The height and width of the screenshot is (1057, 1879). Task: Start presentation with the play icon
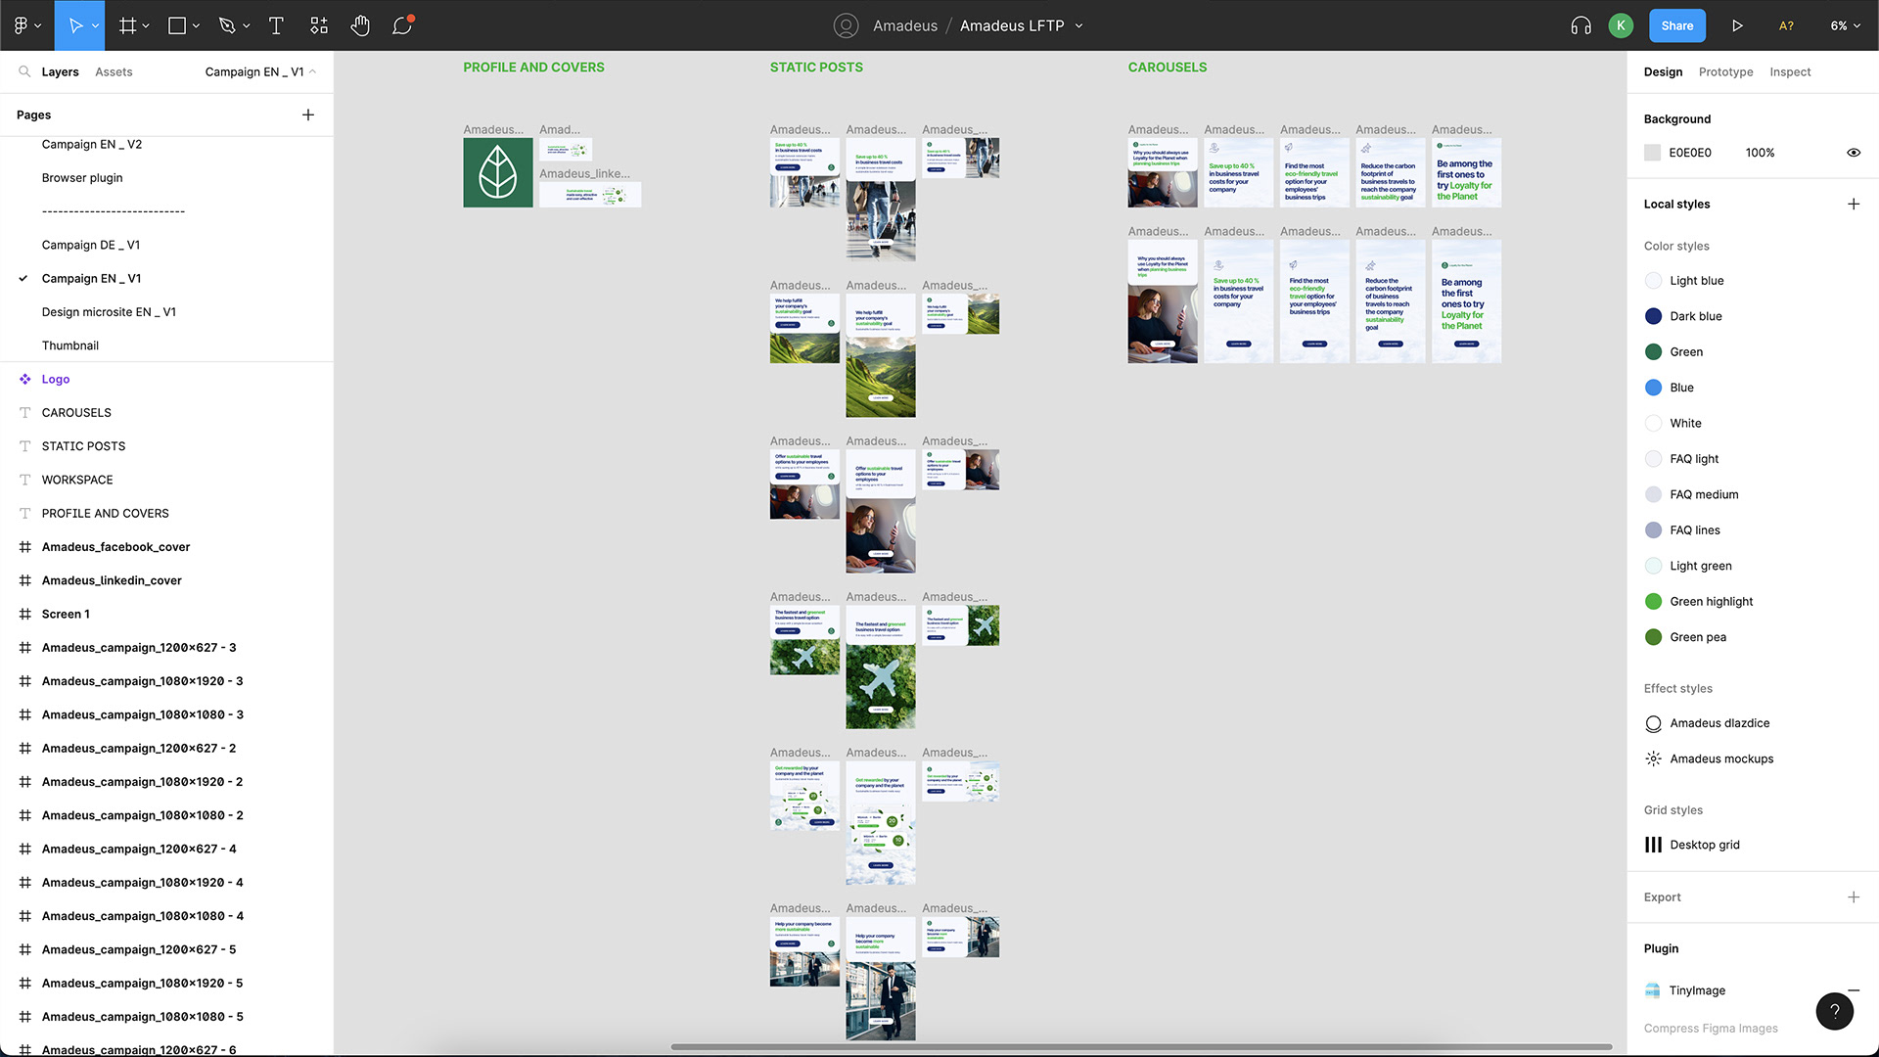1737,26
